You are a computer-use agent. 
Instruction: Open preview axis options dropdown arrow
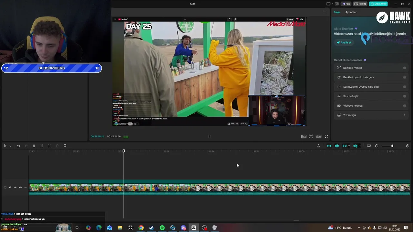[359, 146]
